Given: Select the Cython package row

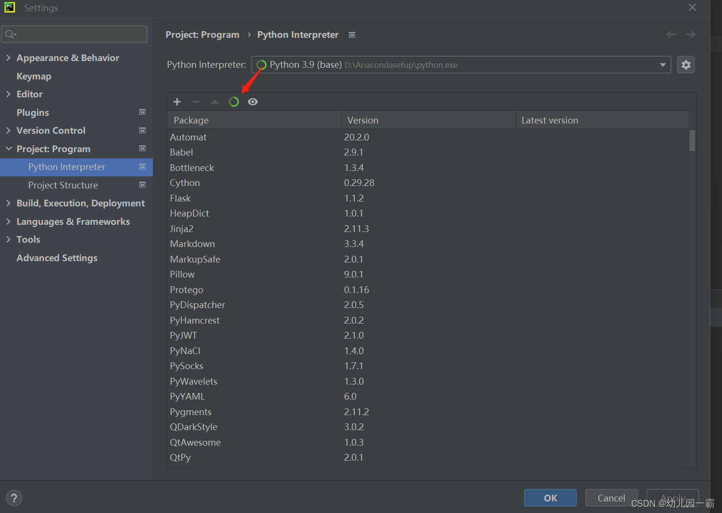Looking at the screenshot, I should [428, 183].
